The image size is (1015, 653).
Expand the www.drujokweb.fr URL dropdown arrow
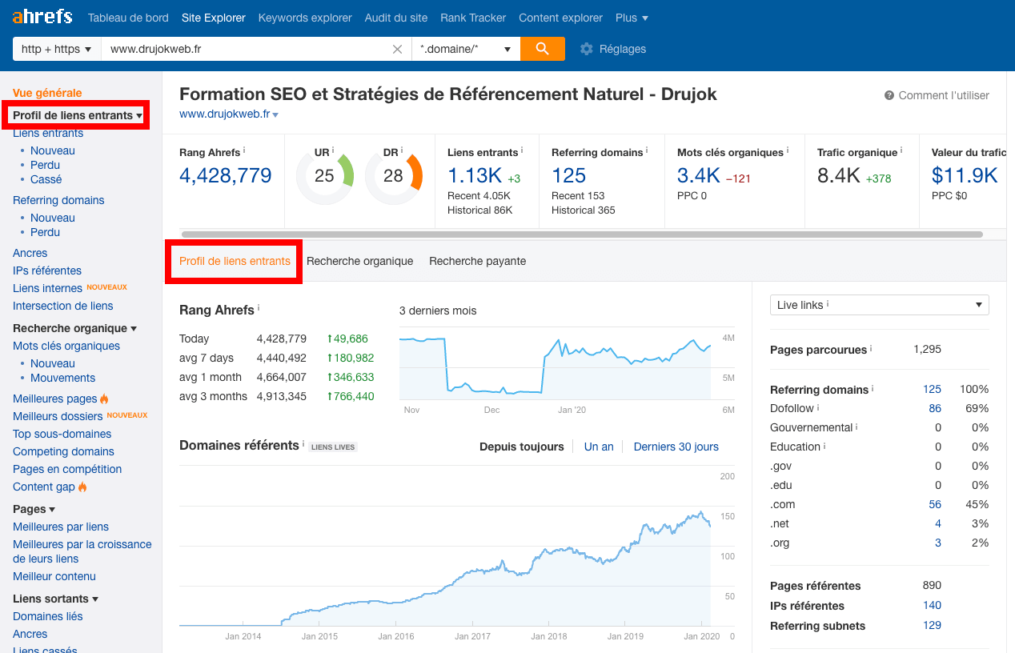coord(275,115)
